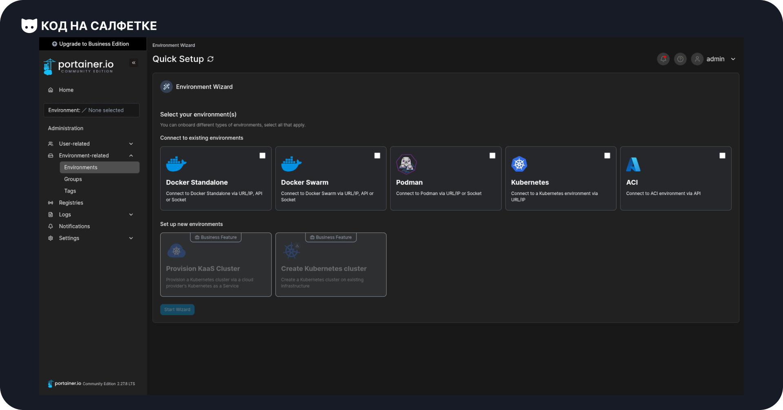Click the Administration section label
Image resolution: width=783 pixels, height=410 pixels.
[66, 128]
